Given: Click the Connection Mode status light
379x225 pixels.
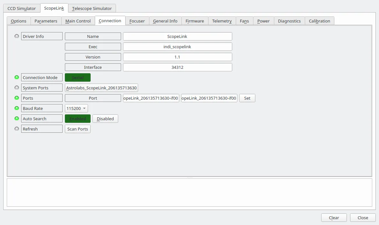Looking at the screenshot, I should tap(17, 77).
